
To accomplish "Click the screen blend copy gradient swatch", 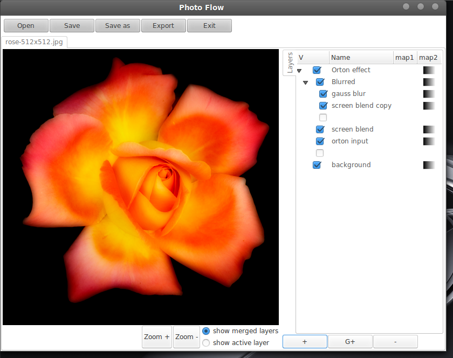I will pos(429,105).
